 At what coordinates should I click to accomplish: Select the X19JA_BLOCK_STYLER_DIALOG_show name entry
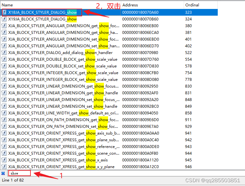43,19
